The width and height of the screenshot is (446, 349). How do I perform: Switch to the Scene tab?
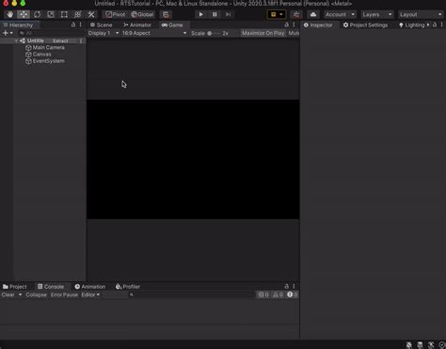102,25
